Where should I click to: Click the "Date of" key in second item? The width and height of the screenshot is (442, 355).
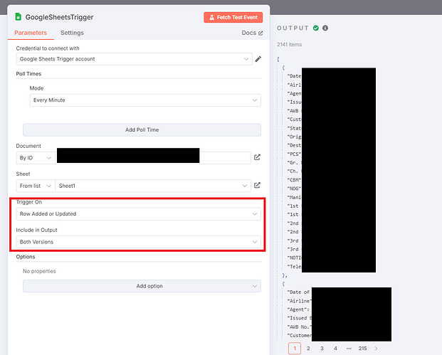298,292
